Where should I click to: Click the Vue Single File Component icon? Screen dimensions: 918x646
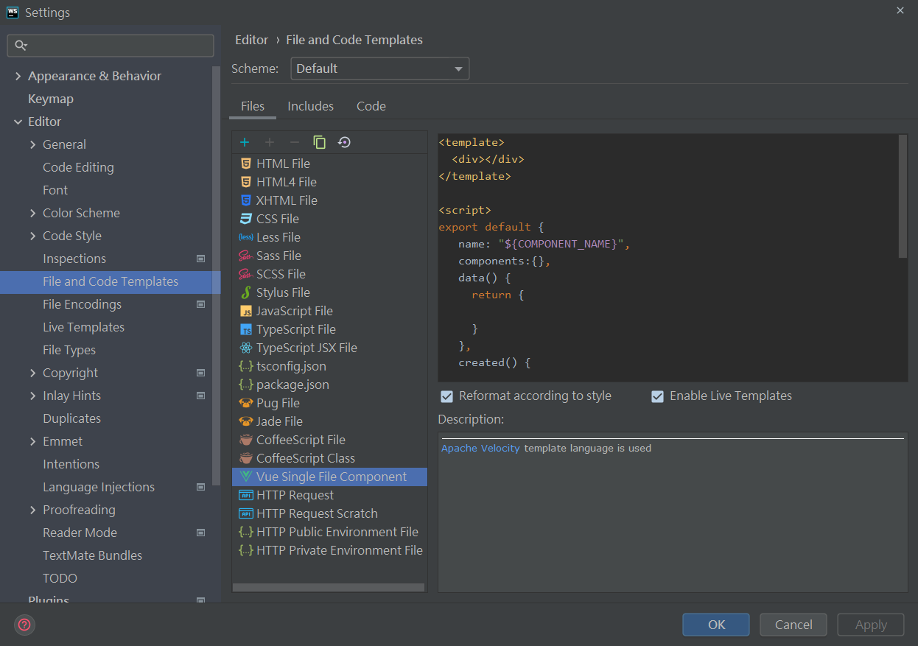tap(246, 477)
